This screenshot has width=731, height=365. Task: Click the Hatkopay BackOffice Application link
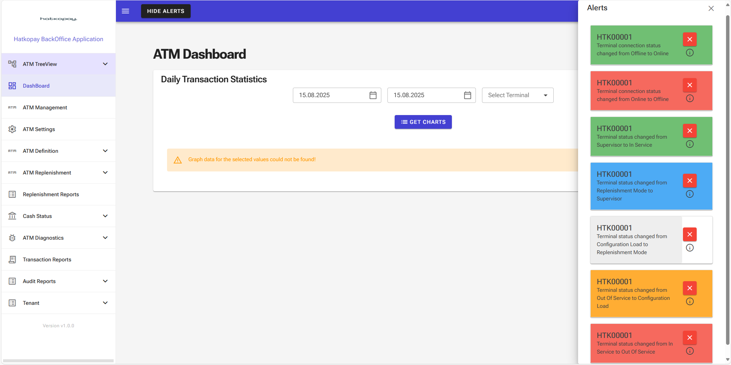tap(58, 39)
